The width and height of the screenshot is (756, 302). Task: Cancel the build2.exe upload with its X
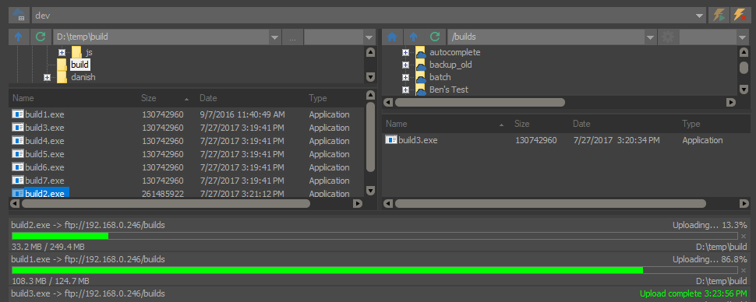click(743, 236)
